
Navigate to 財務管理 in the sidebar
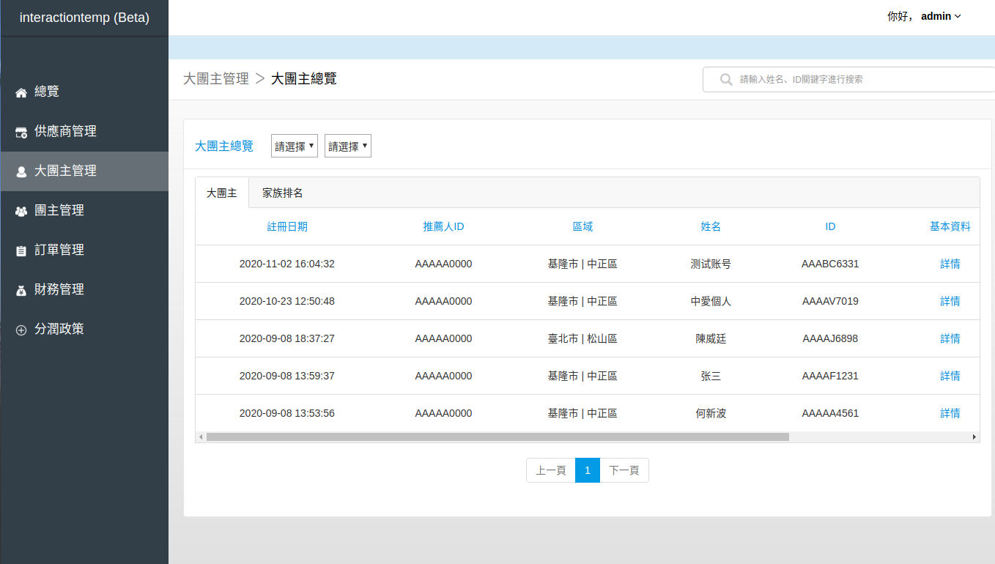(84, 290)
